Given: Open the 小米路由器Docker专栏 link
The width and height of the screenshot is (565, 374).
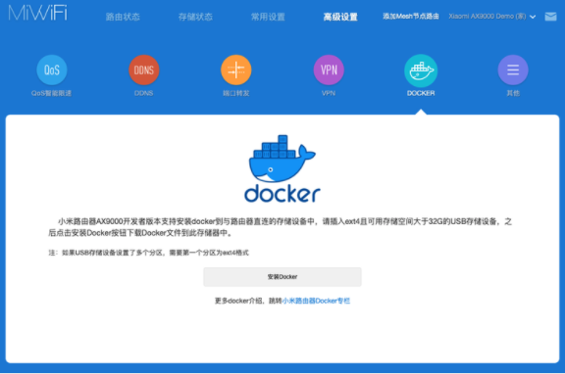Looking at the screenshot, I should tap(316, 301).
